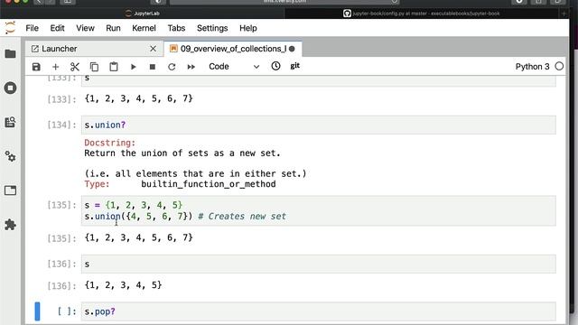
Task: Click the Creates new set comment text
Action: tap(242, 217)
